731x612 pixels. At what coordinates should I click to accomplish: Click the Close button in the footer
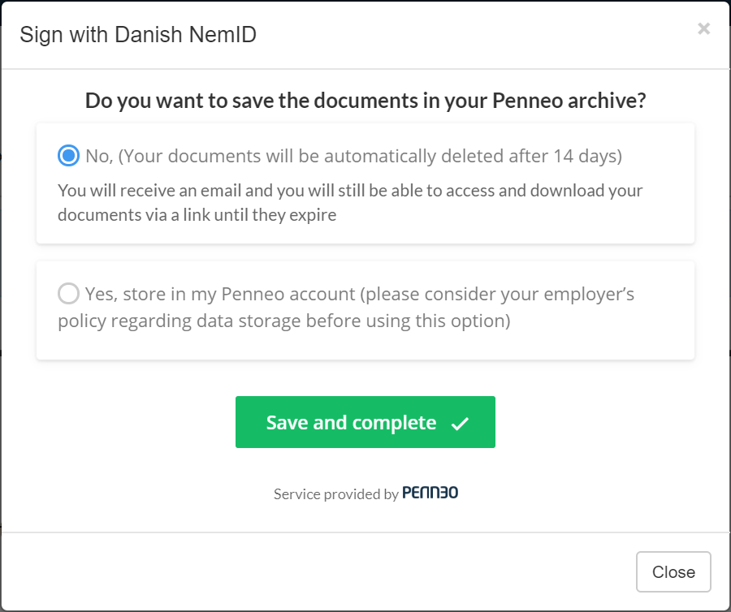point(673,572)
